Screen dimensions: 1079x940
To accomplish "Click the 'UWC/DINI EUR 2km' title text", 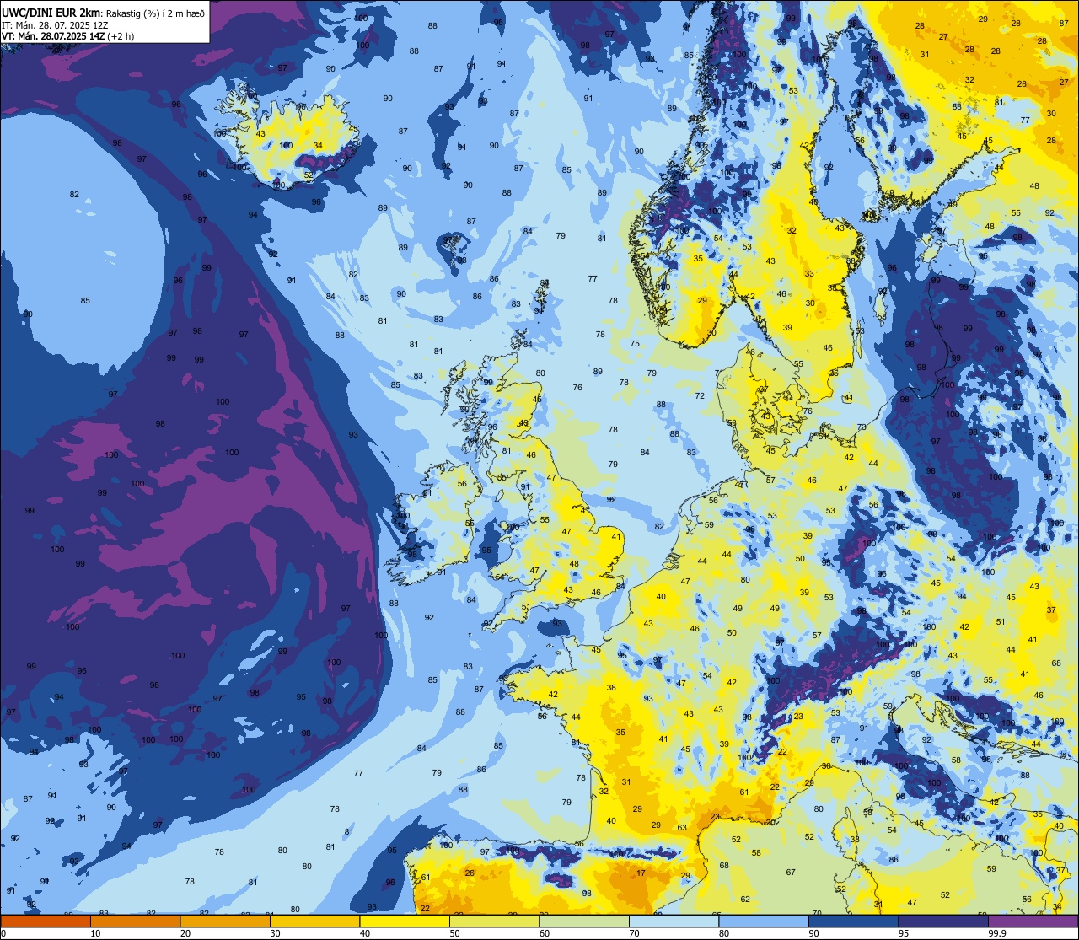I will click(51, 12).
